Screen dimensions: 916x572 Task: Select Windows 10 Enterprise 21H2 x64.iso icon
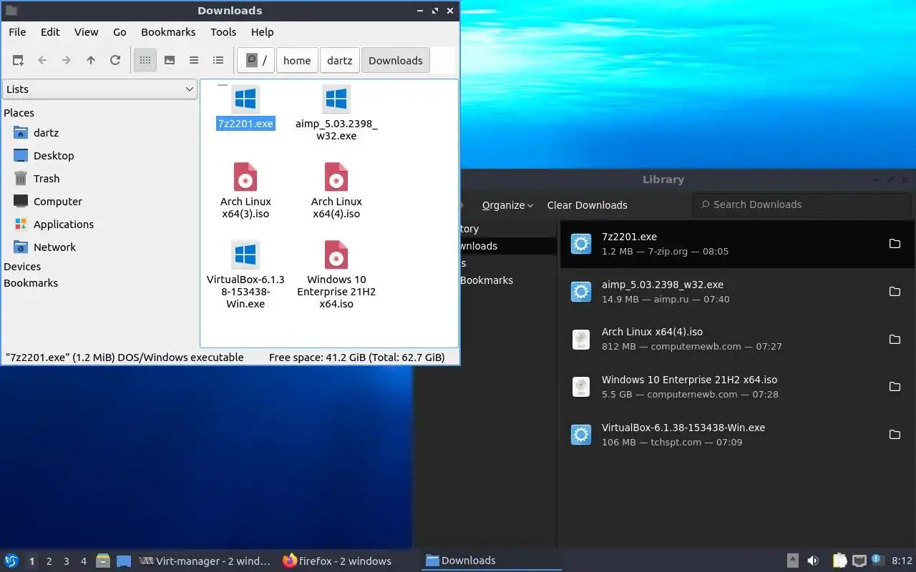[x=336, y=255]
